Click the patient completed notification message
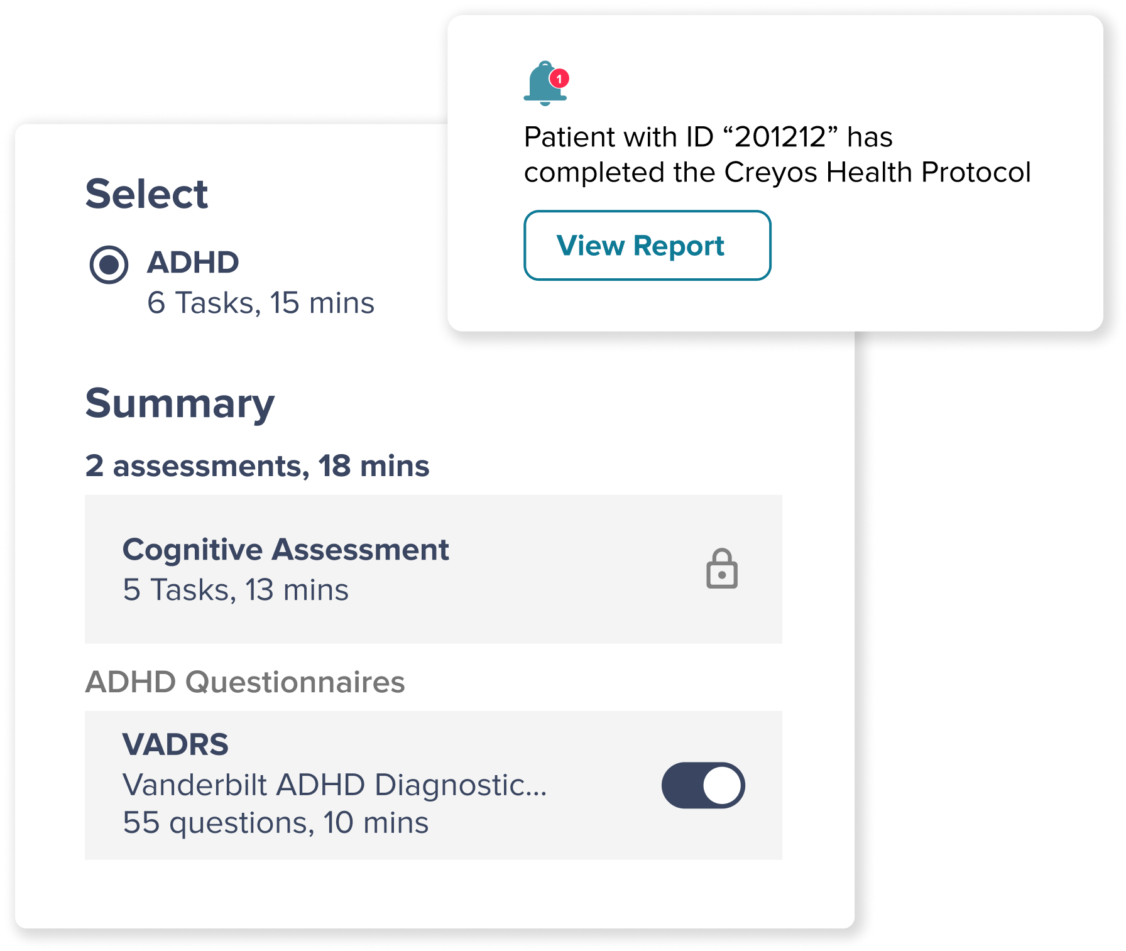This screenshot has height=951, width=1126. (777, 155)
